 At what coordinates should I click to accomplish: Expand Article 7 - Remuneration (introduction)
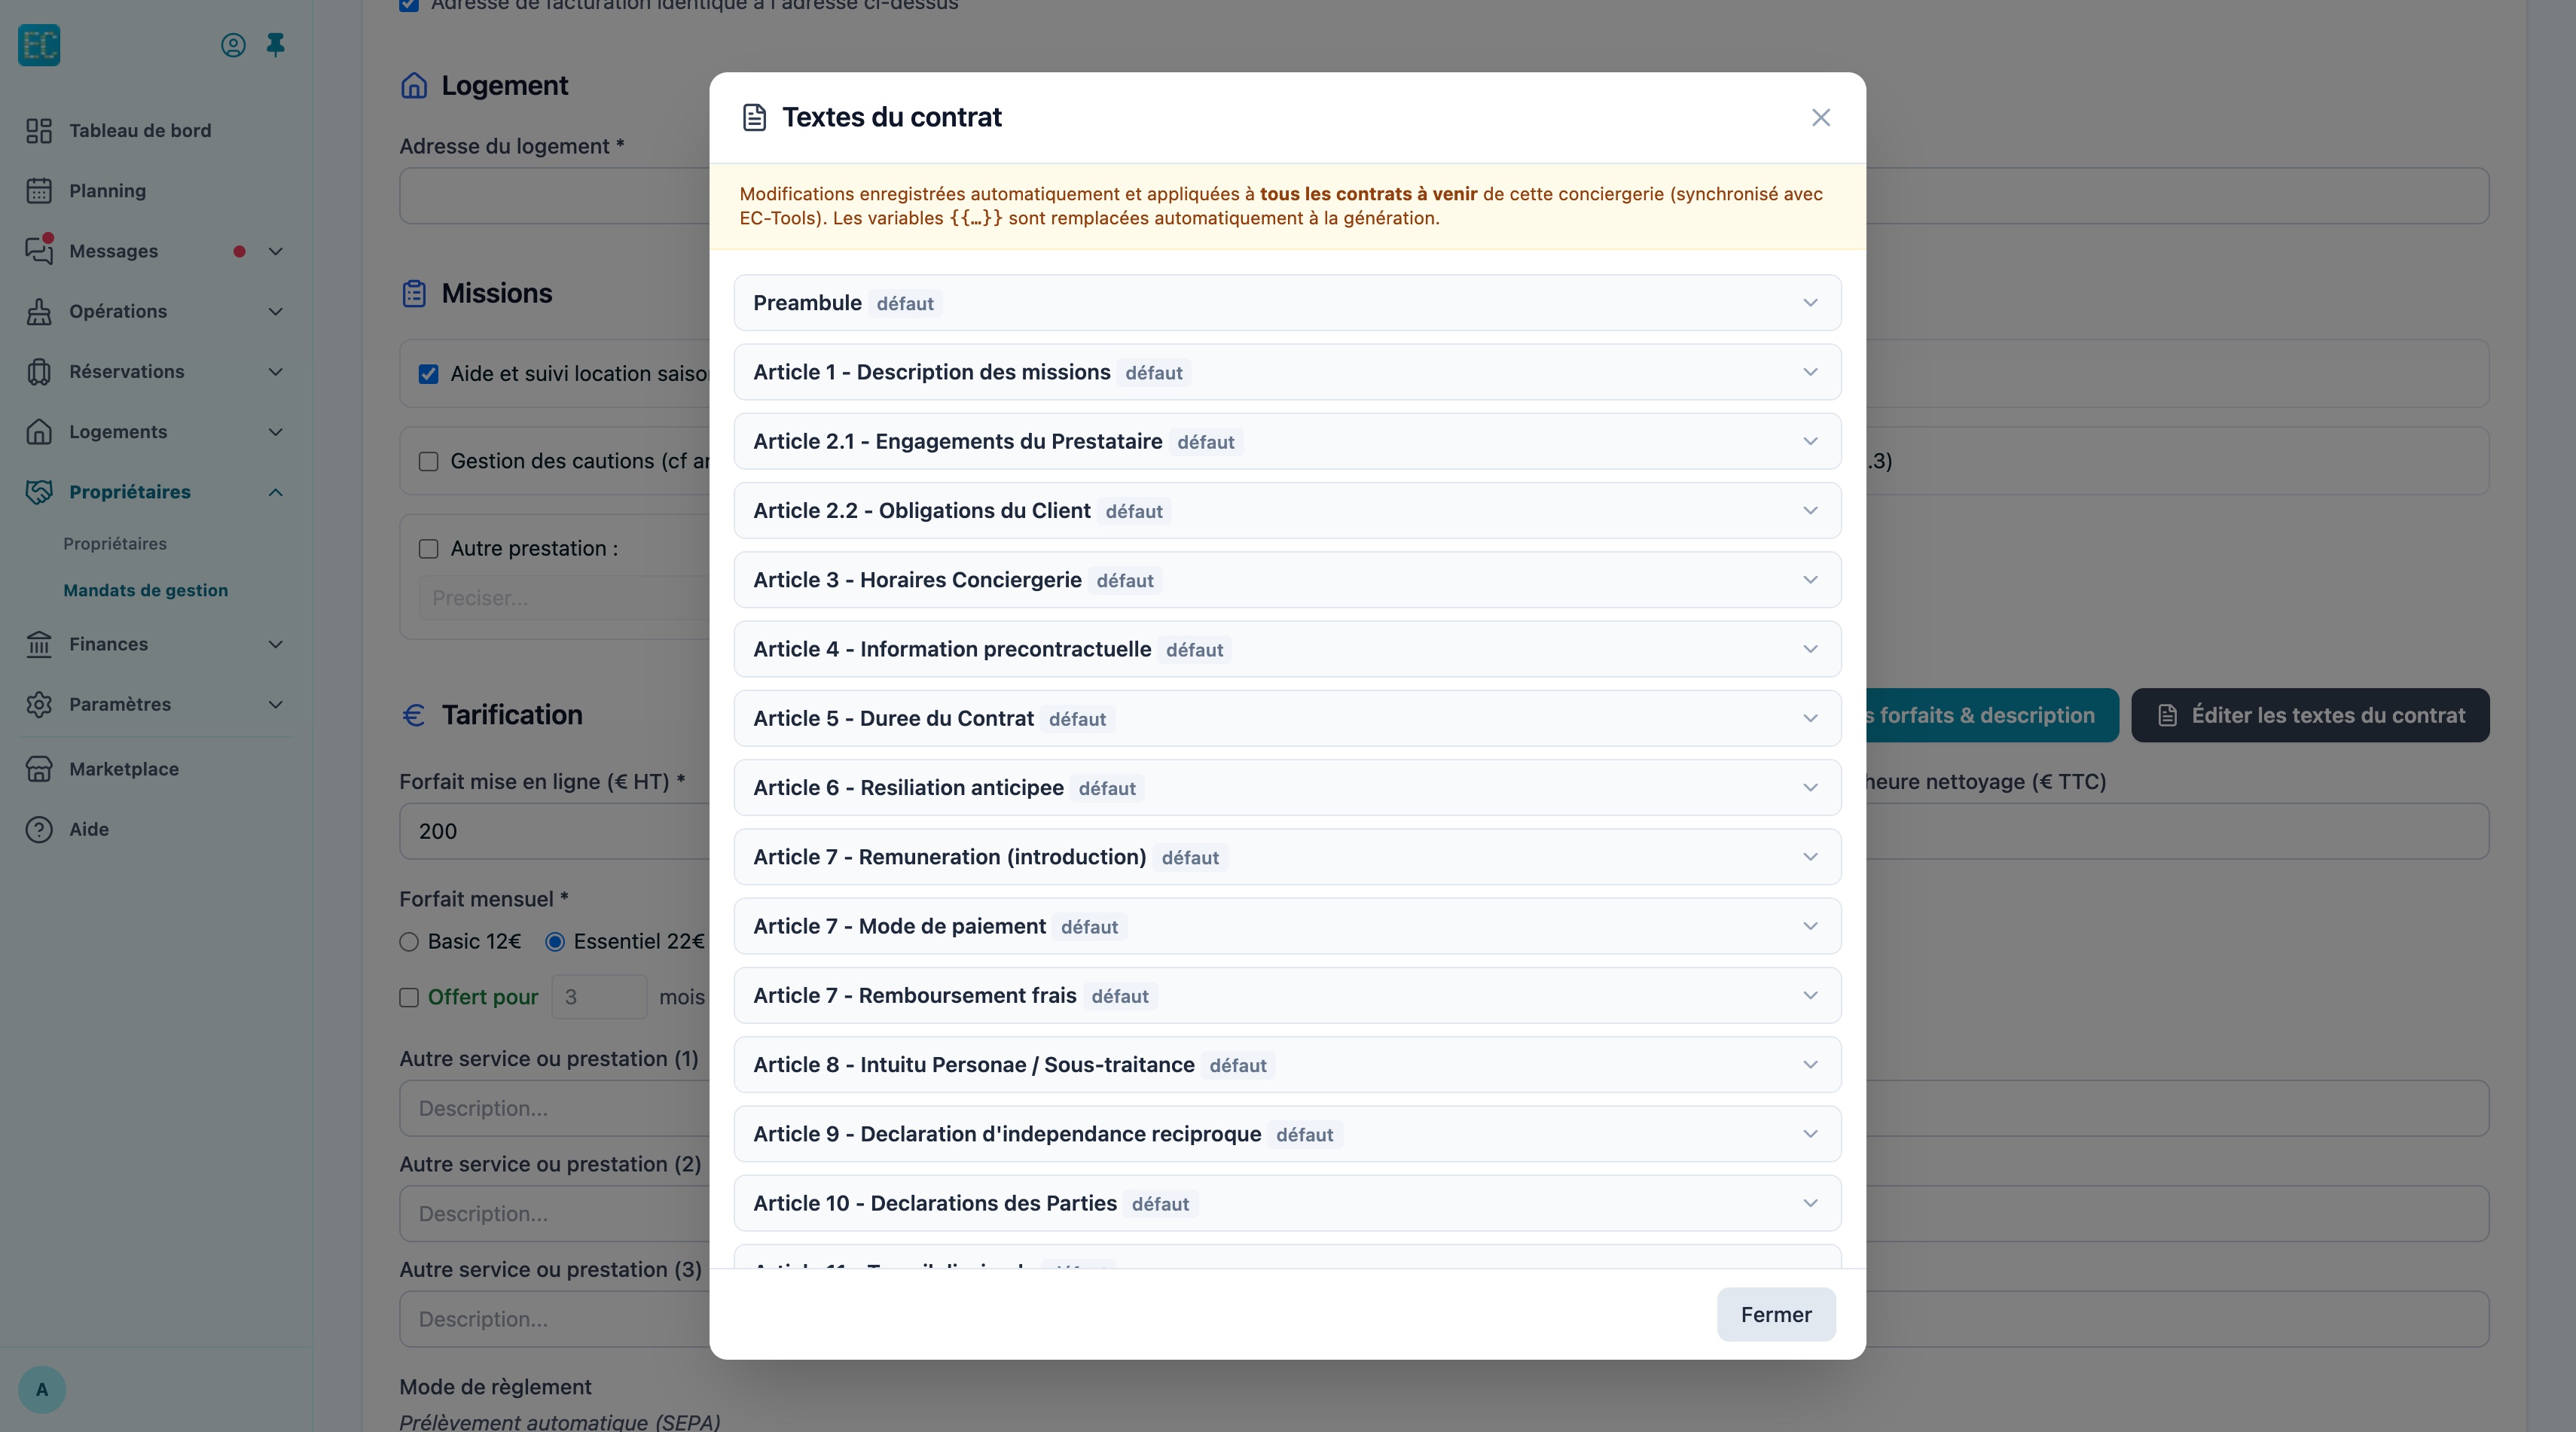[x=1287, y=858]
